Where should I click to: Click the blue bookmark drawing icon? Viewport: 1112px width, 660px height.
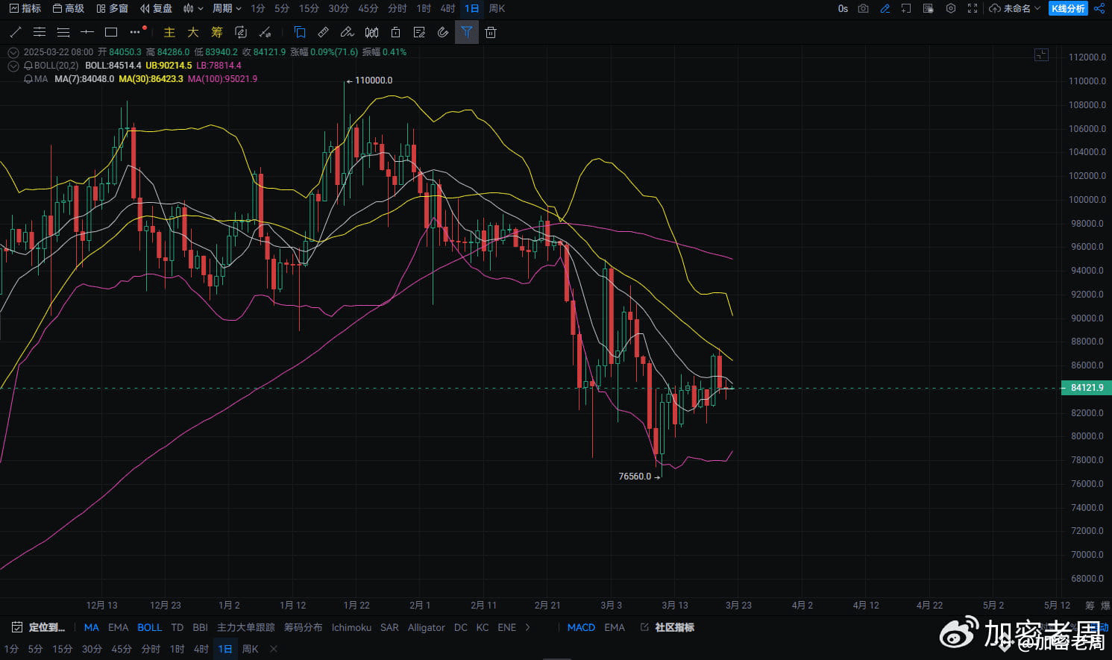[300, 32]
